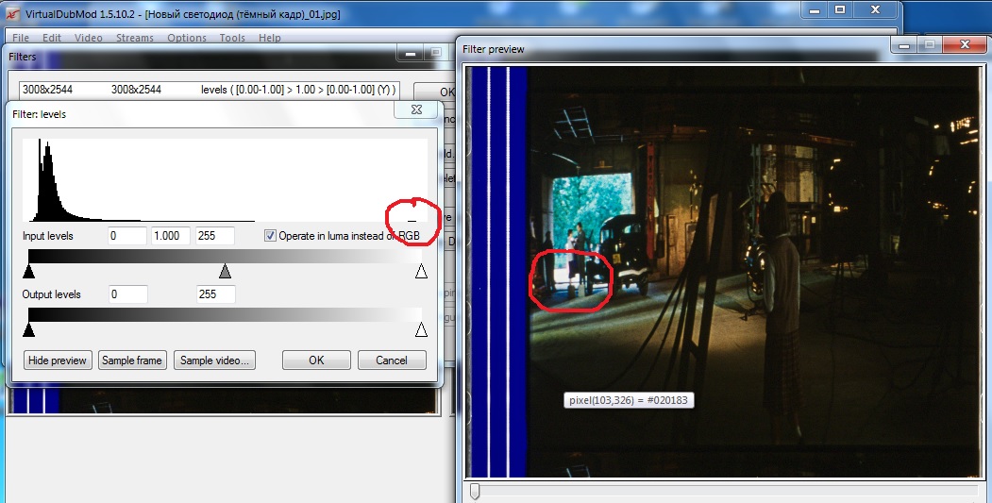The height and width of the screenshot is (503, 992).
Task: Minimize the VirtualDubMod main window
Action: coord(815,9)
